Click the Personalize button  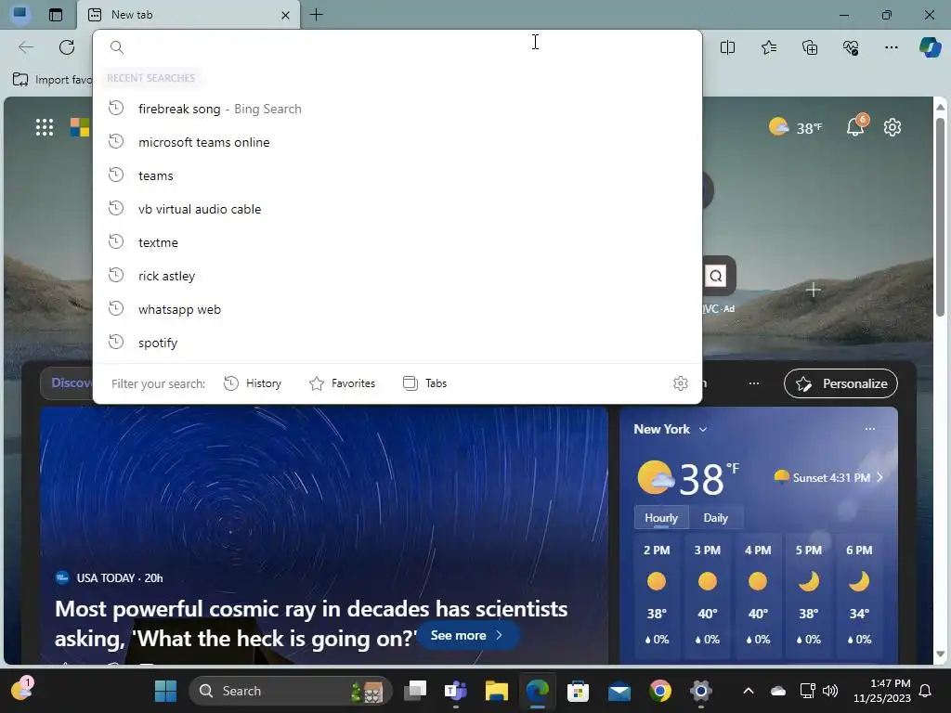[840, 383]
